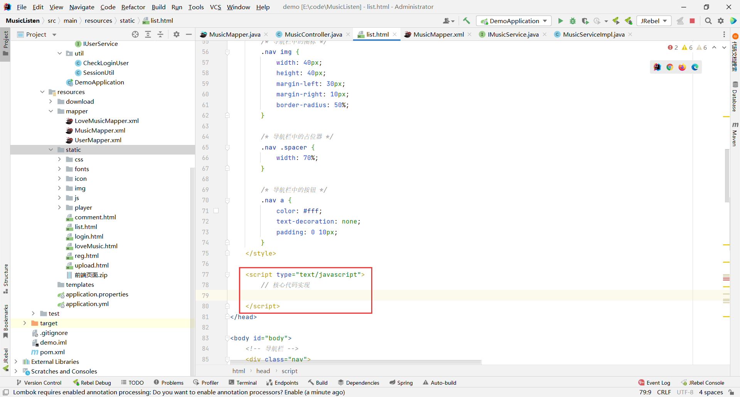Click the Debug bug icon in toolbar
Image resolution: width=740 pixels, height=397 pixels.
573,21
